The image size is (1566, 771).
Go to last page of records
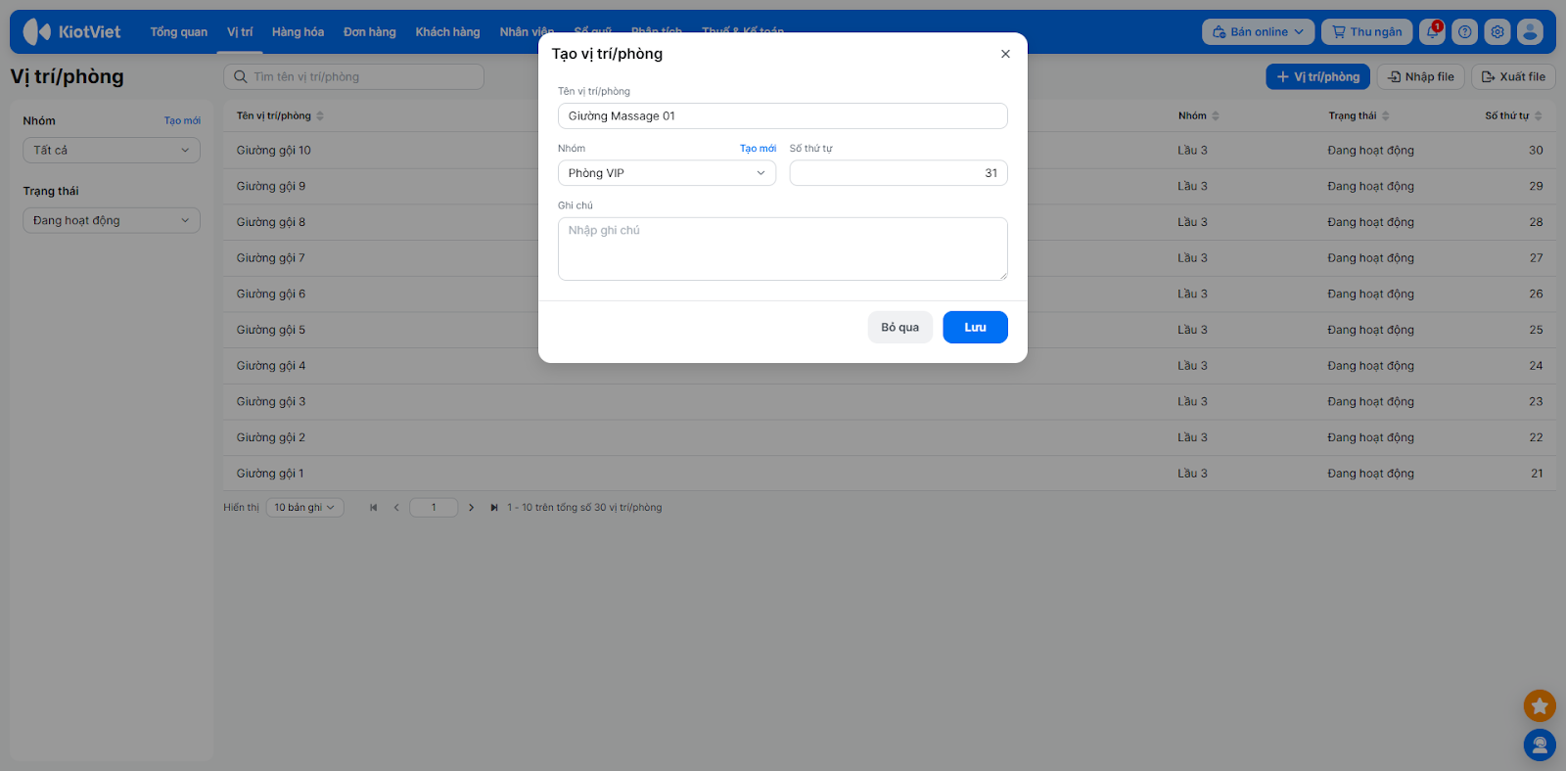click(x=494, y=508)
